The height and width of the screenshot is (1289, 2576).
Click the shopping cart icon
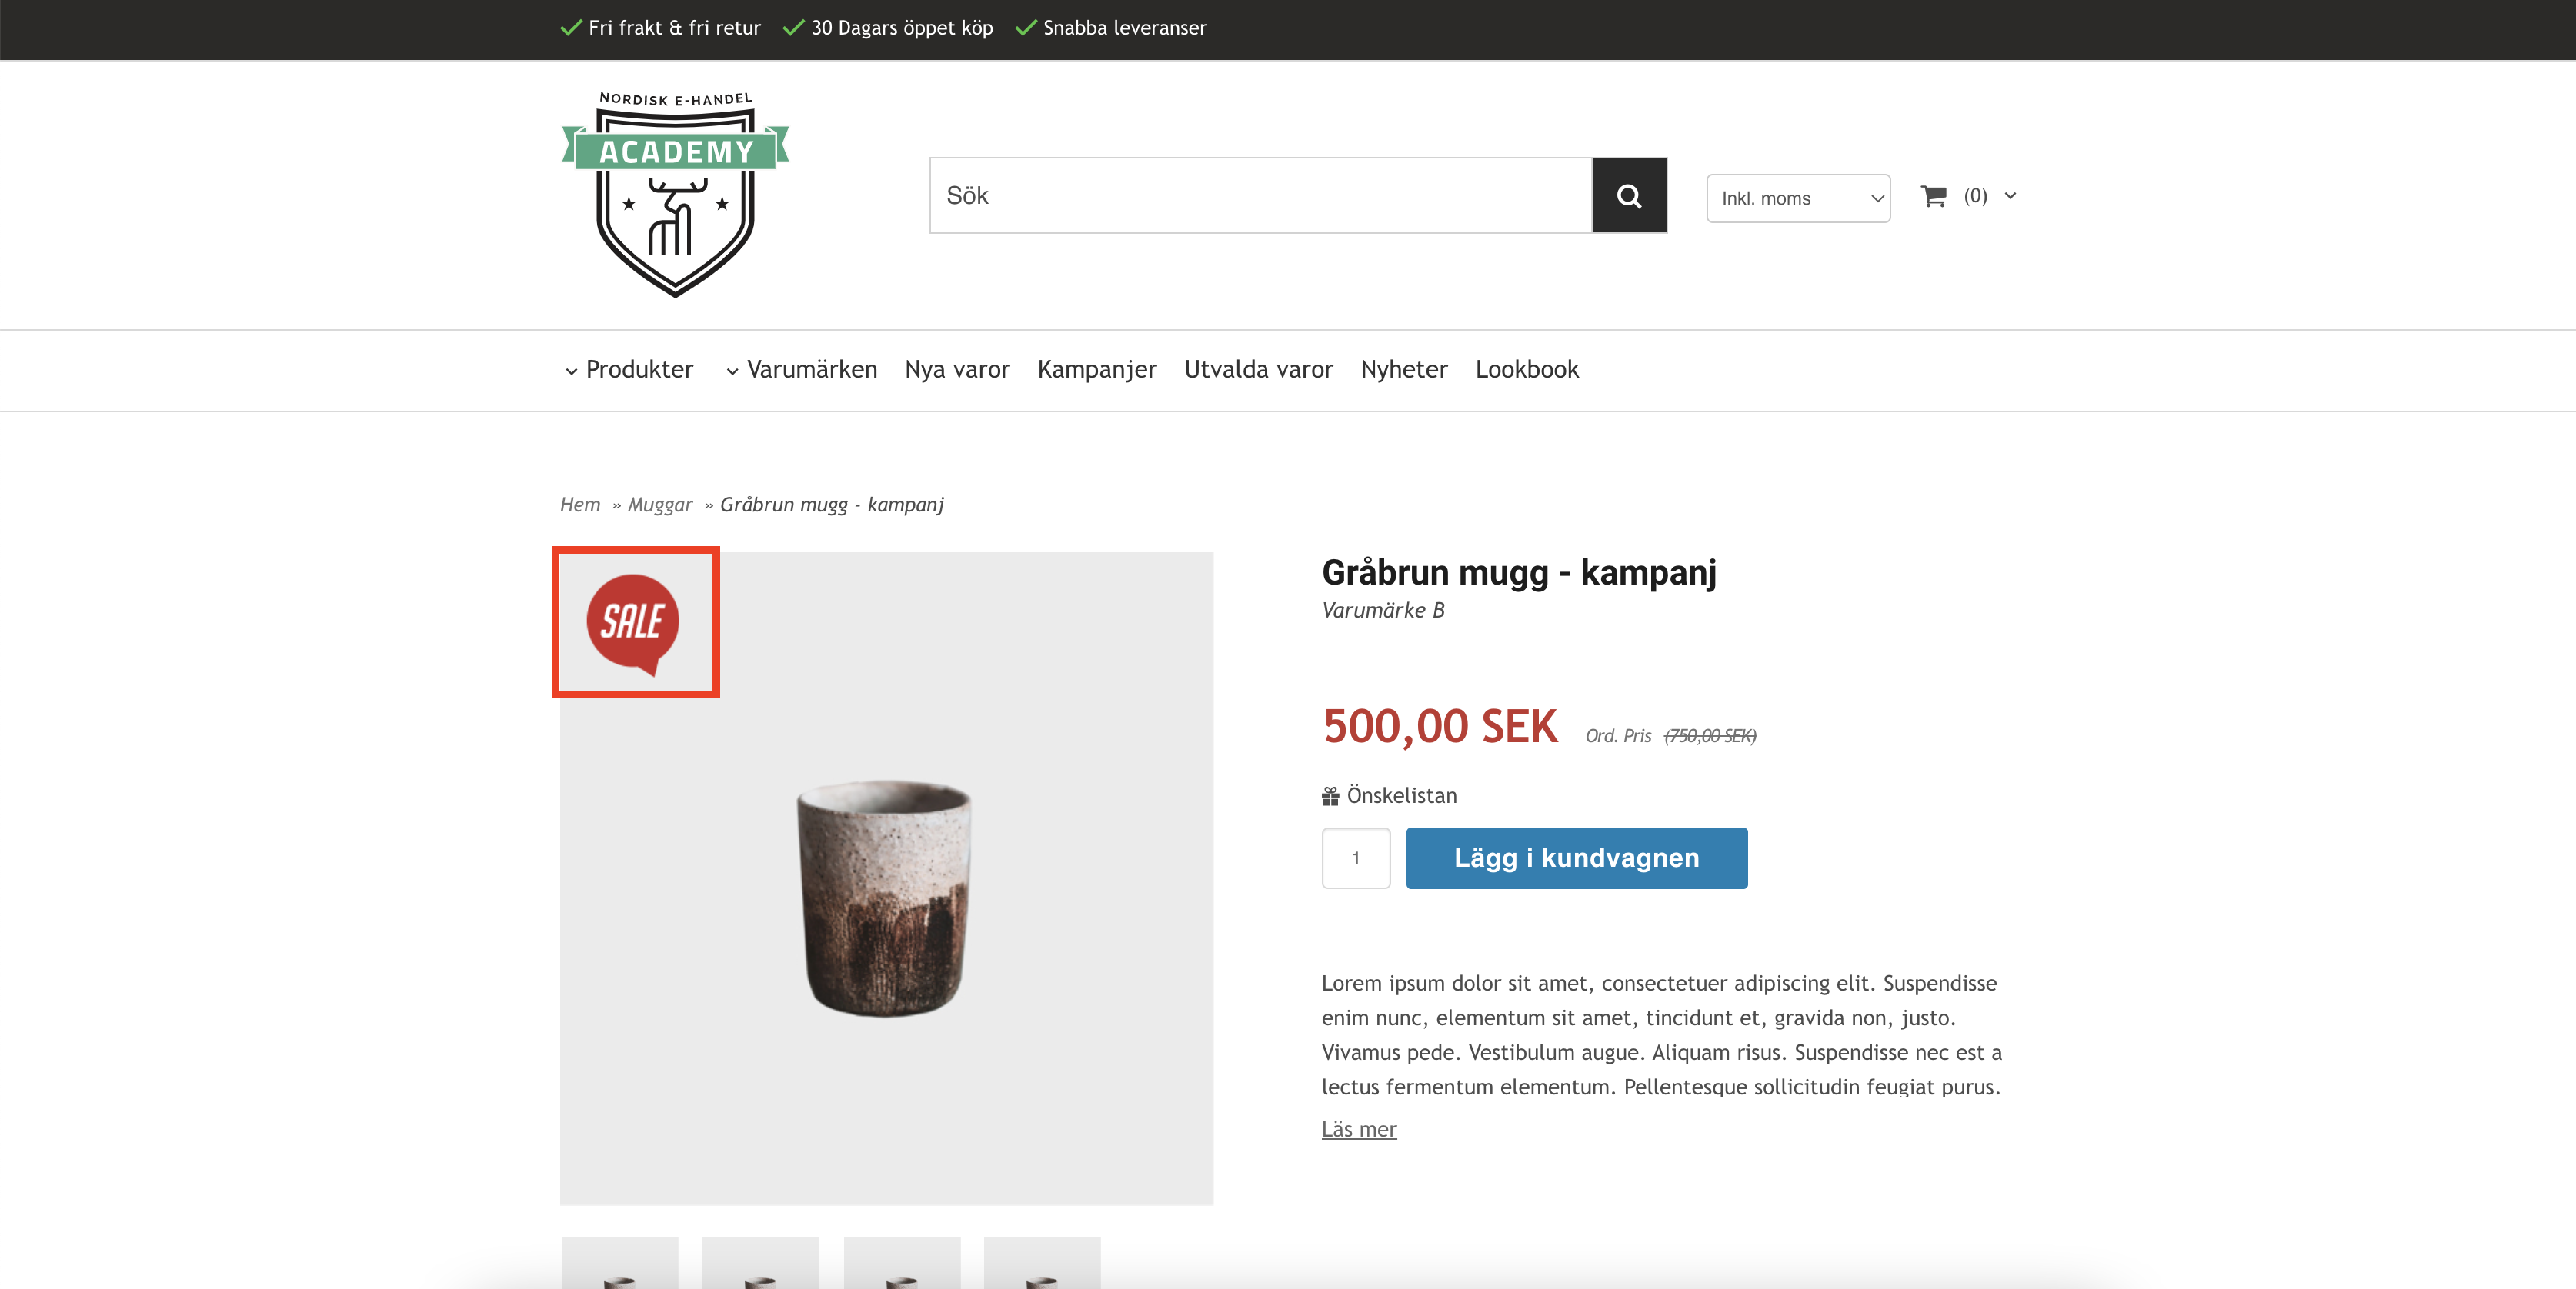tap(1933, 196)
